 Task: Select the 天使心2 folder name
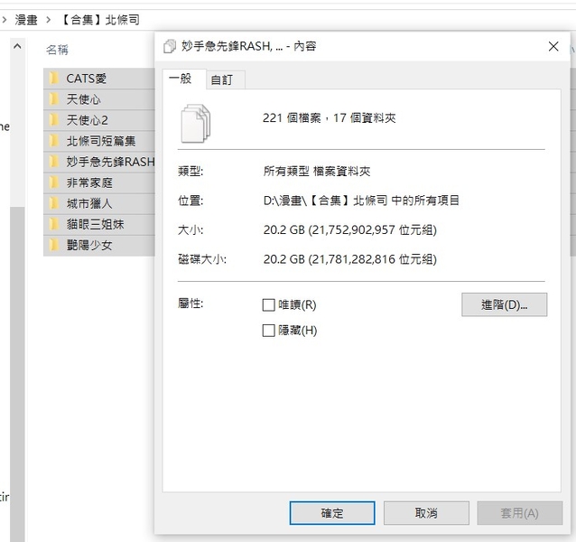tap(87, 120)
